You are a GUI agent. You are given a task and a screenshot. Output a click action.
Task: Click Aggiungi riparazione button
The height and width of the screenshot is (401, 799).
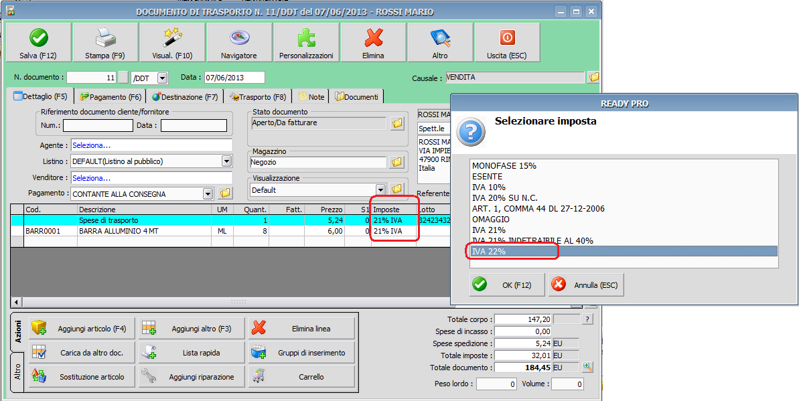pos(192,377)
